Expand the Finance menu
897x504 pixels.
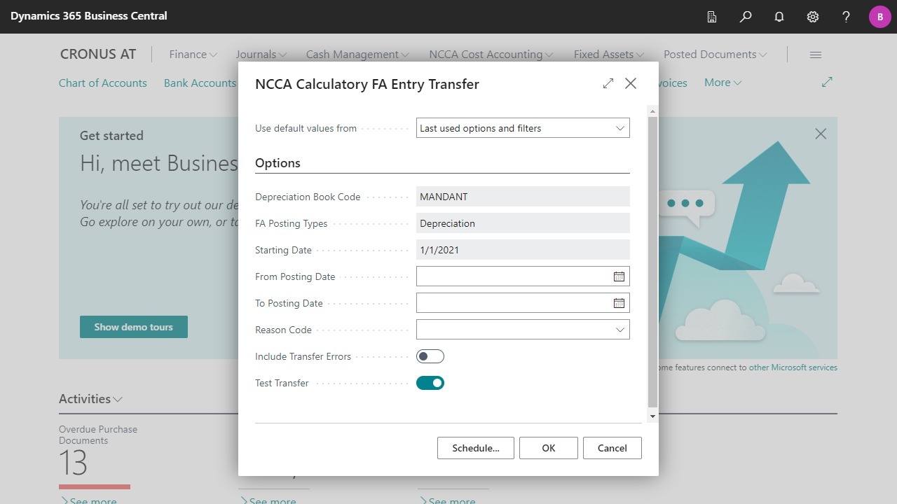click(x=193, y=55)
